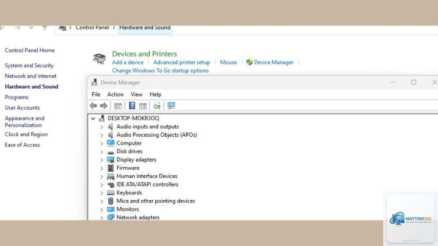Expand IDE ATA/ATAPI controllers node
This screenshot has width=438, height=246.
[102, 185]
